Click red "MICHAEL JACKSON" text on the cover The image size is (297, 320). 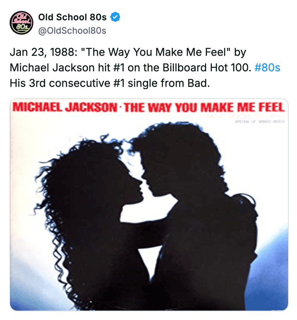pyautogui.click(x=65, y=107)
